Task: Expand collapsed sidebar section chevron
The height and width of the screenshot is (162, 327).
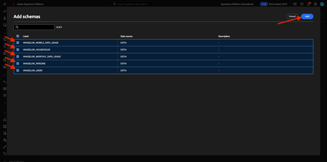Action: coord(5,103)
